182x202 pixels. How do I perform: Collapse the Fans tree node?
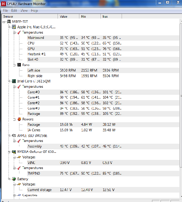click(14, 65)
